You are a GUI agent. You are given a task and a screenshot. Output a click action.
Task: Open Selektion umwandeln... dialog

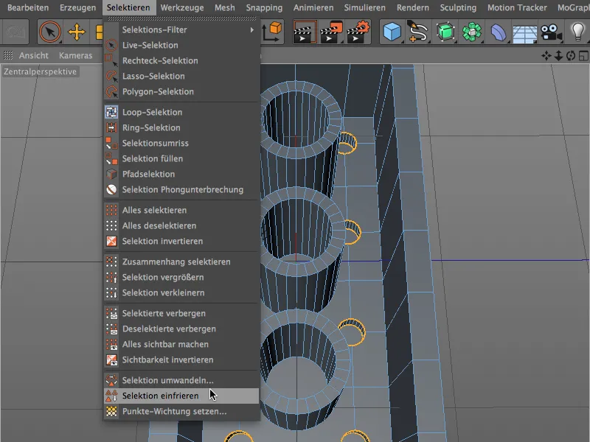pyautogui.click(x=181, y=380)
